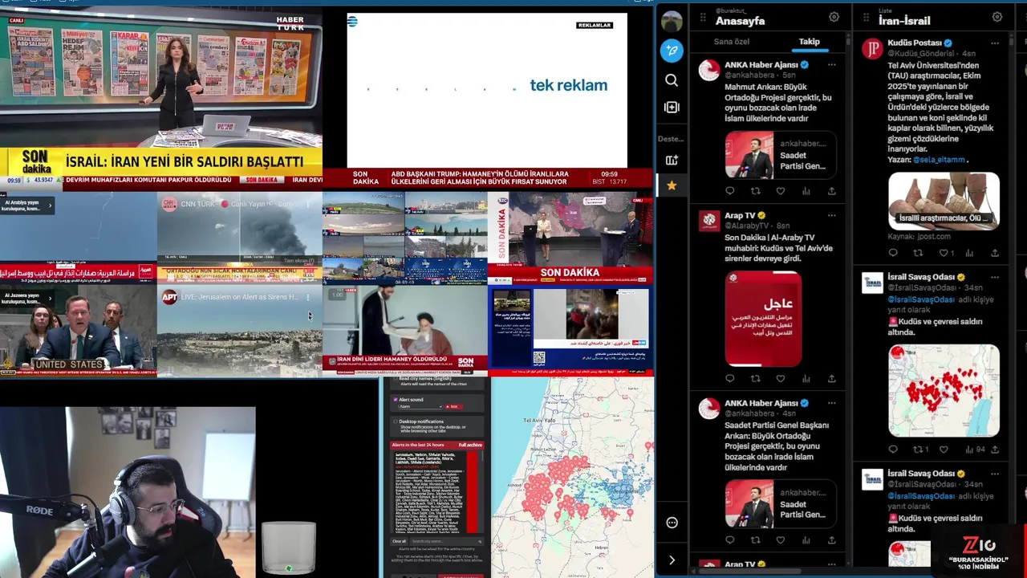1027x578 pixels.
Task: Select the Hamaney öldürüldü video tile
Action: click(405, 331)
